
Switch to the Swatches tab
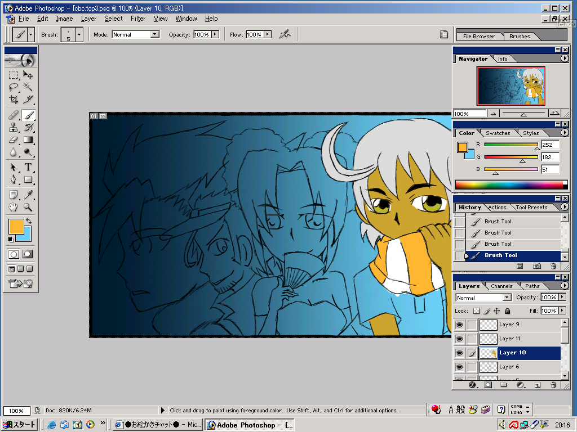pyautogui.click(x=498, y=133)
